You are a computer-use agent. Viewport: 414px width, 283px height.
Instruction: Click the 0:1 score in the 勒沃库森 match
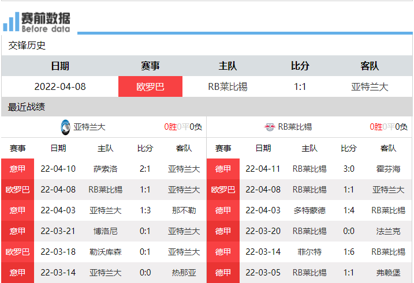pyautogui.click(x=145, y=252)
